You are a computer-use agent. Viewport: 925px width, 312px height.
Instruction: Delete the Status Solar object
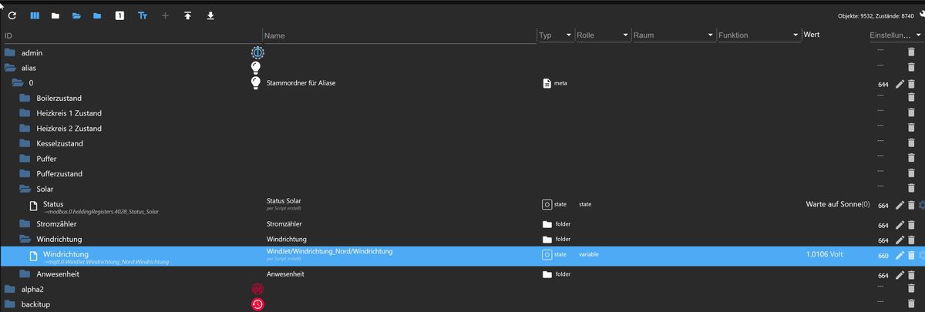coord(911,205)
